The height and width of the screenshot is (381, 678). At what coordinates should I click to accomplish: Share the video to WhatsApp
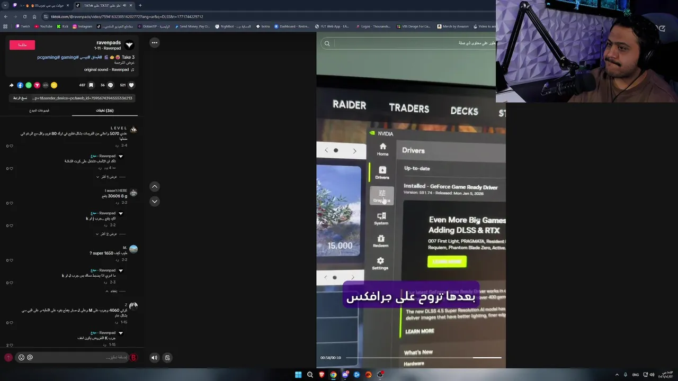[x=29, y=85]
